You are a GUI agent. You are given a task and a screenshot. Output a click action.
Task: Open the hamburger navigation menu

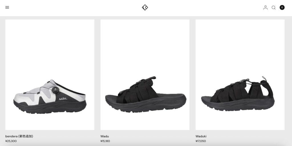pos(7,7)
